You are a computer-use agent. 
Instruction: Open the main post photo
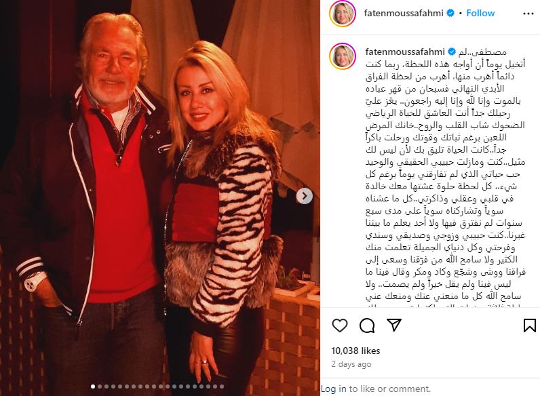pyautogui.click(x=160, y=198)
